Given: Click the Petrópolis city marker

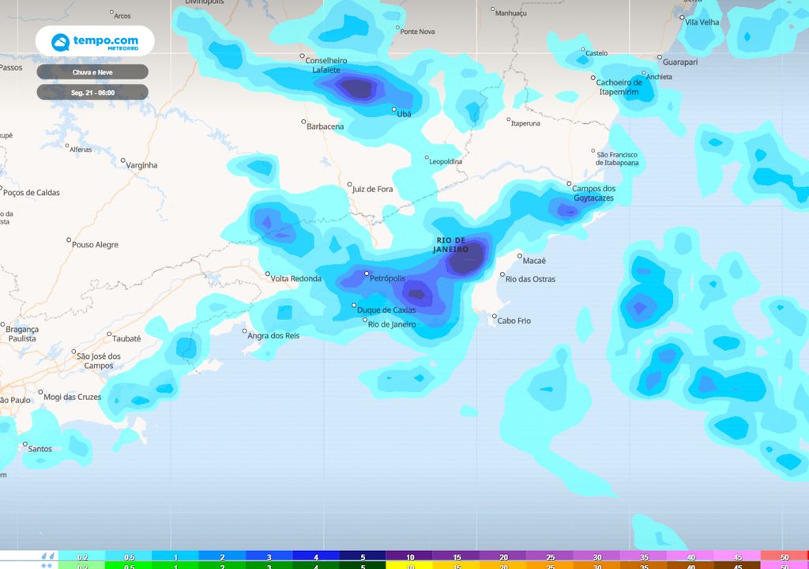Looking at the screenshot, I should click(x=367, y=273).
